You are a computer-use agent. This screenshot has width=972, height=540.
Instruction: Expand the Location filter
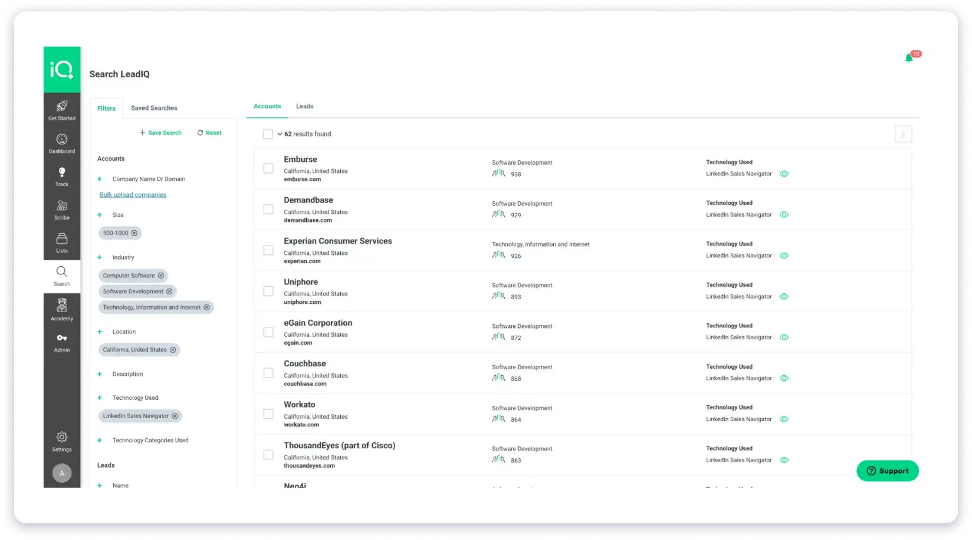[x=99, y=332]
